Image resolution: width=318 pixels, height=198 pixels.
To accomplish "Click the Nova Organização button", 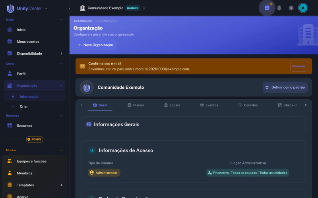I will click(x=95, y=45).
